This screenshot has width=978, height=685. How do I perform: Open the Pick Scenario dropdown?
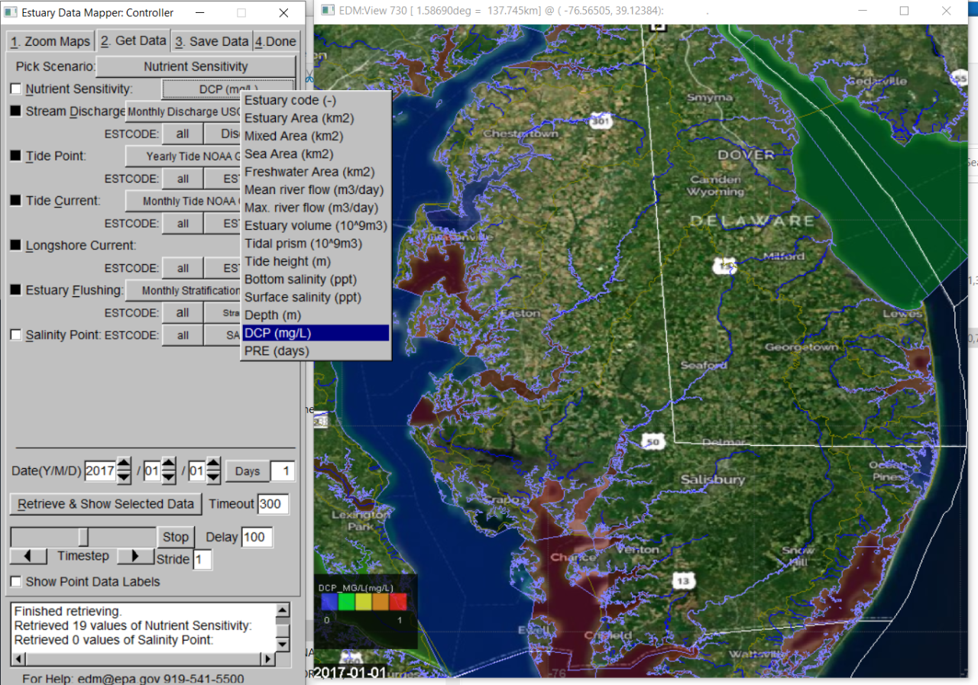pos(195,66)
